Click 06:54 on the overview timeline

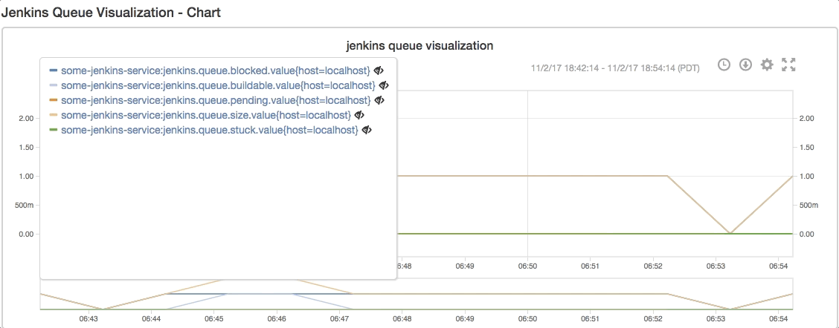(779, 319)
